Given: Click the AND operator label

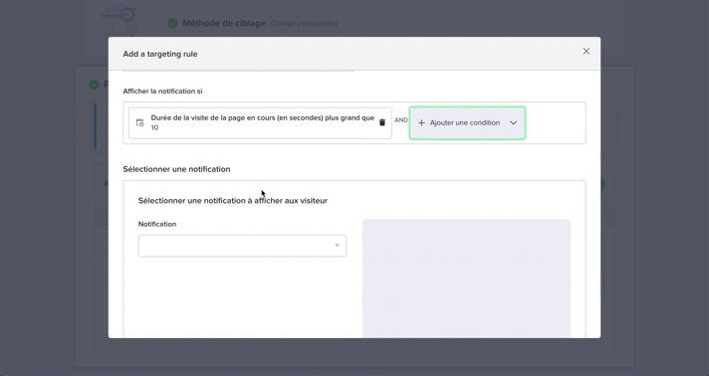Looking at the screenshot, I should [400, 120].
